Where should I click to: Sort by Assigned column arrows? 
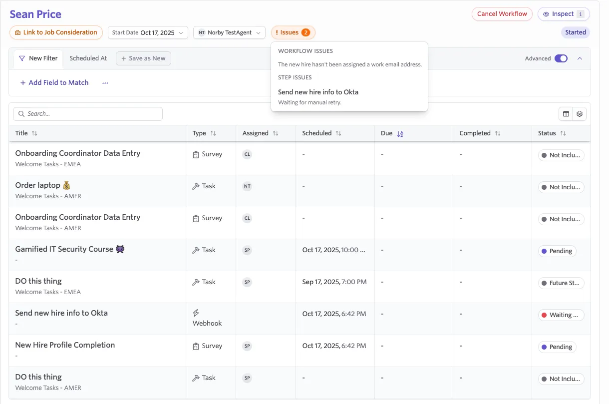pos(276,133)
